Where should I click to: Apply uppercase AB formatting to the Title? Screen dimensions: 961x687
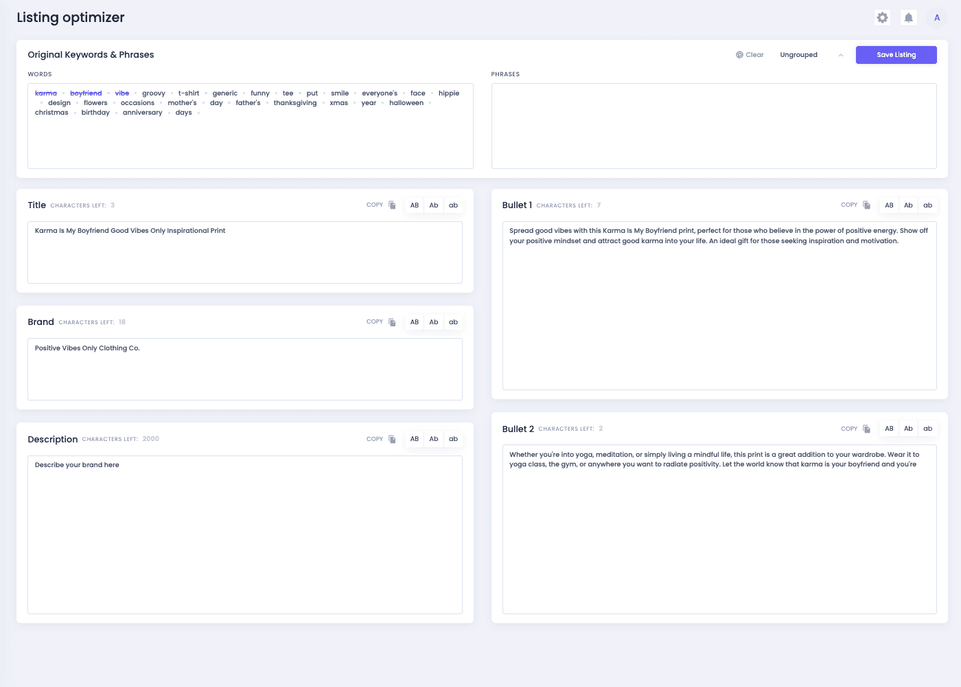click(414, 205)
